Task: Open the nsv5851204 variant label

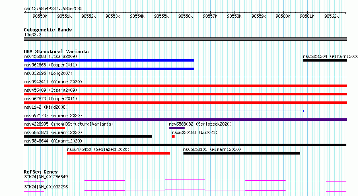Action: 330,56
